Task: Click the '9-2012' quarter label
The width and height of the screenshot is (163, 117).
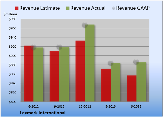Action: [x=59, y=106]
